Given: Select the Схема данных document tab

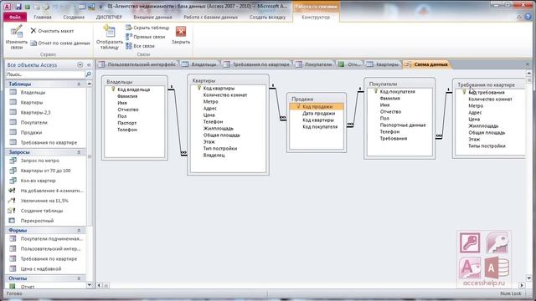Looking at the screenshot, I should (426, 64).
